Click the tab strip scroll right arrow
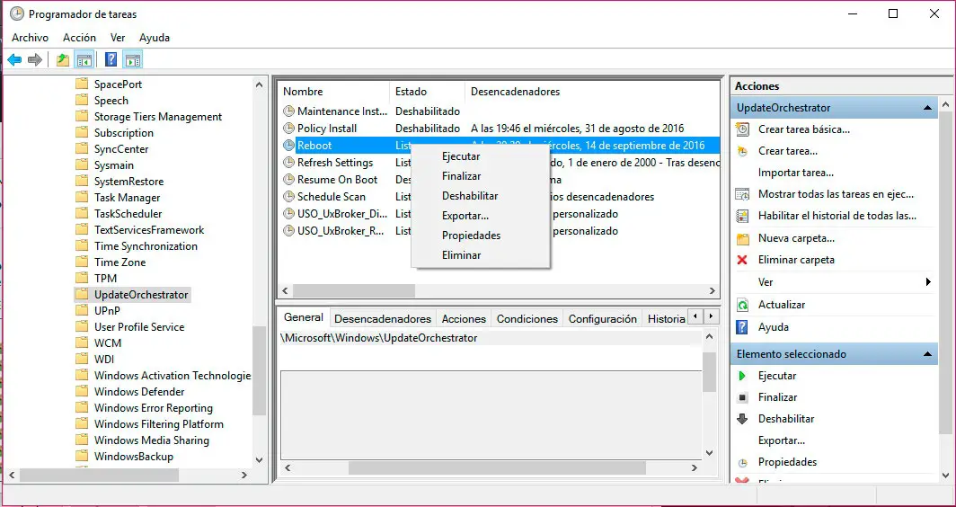Image resolution: width=956 pixels, height=507 pixels. (x=711, y=316)
